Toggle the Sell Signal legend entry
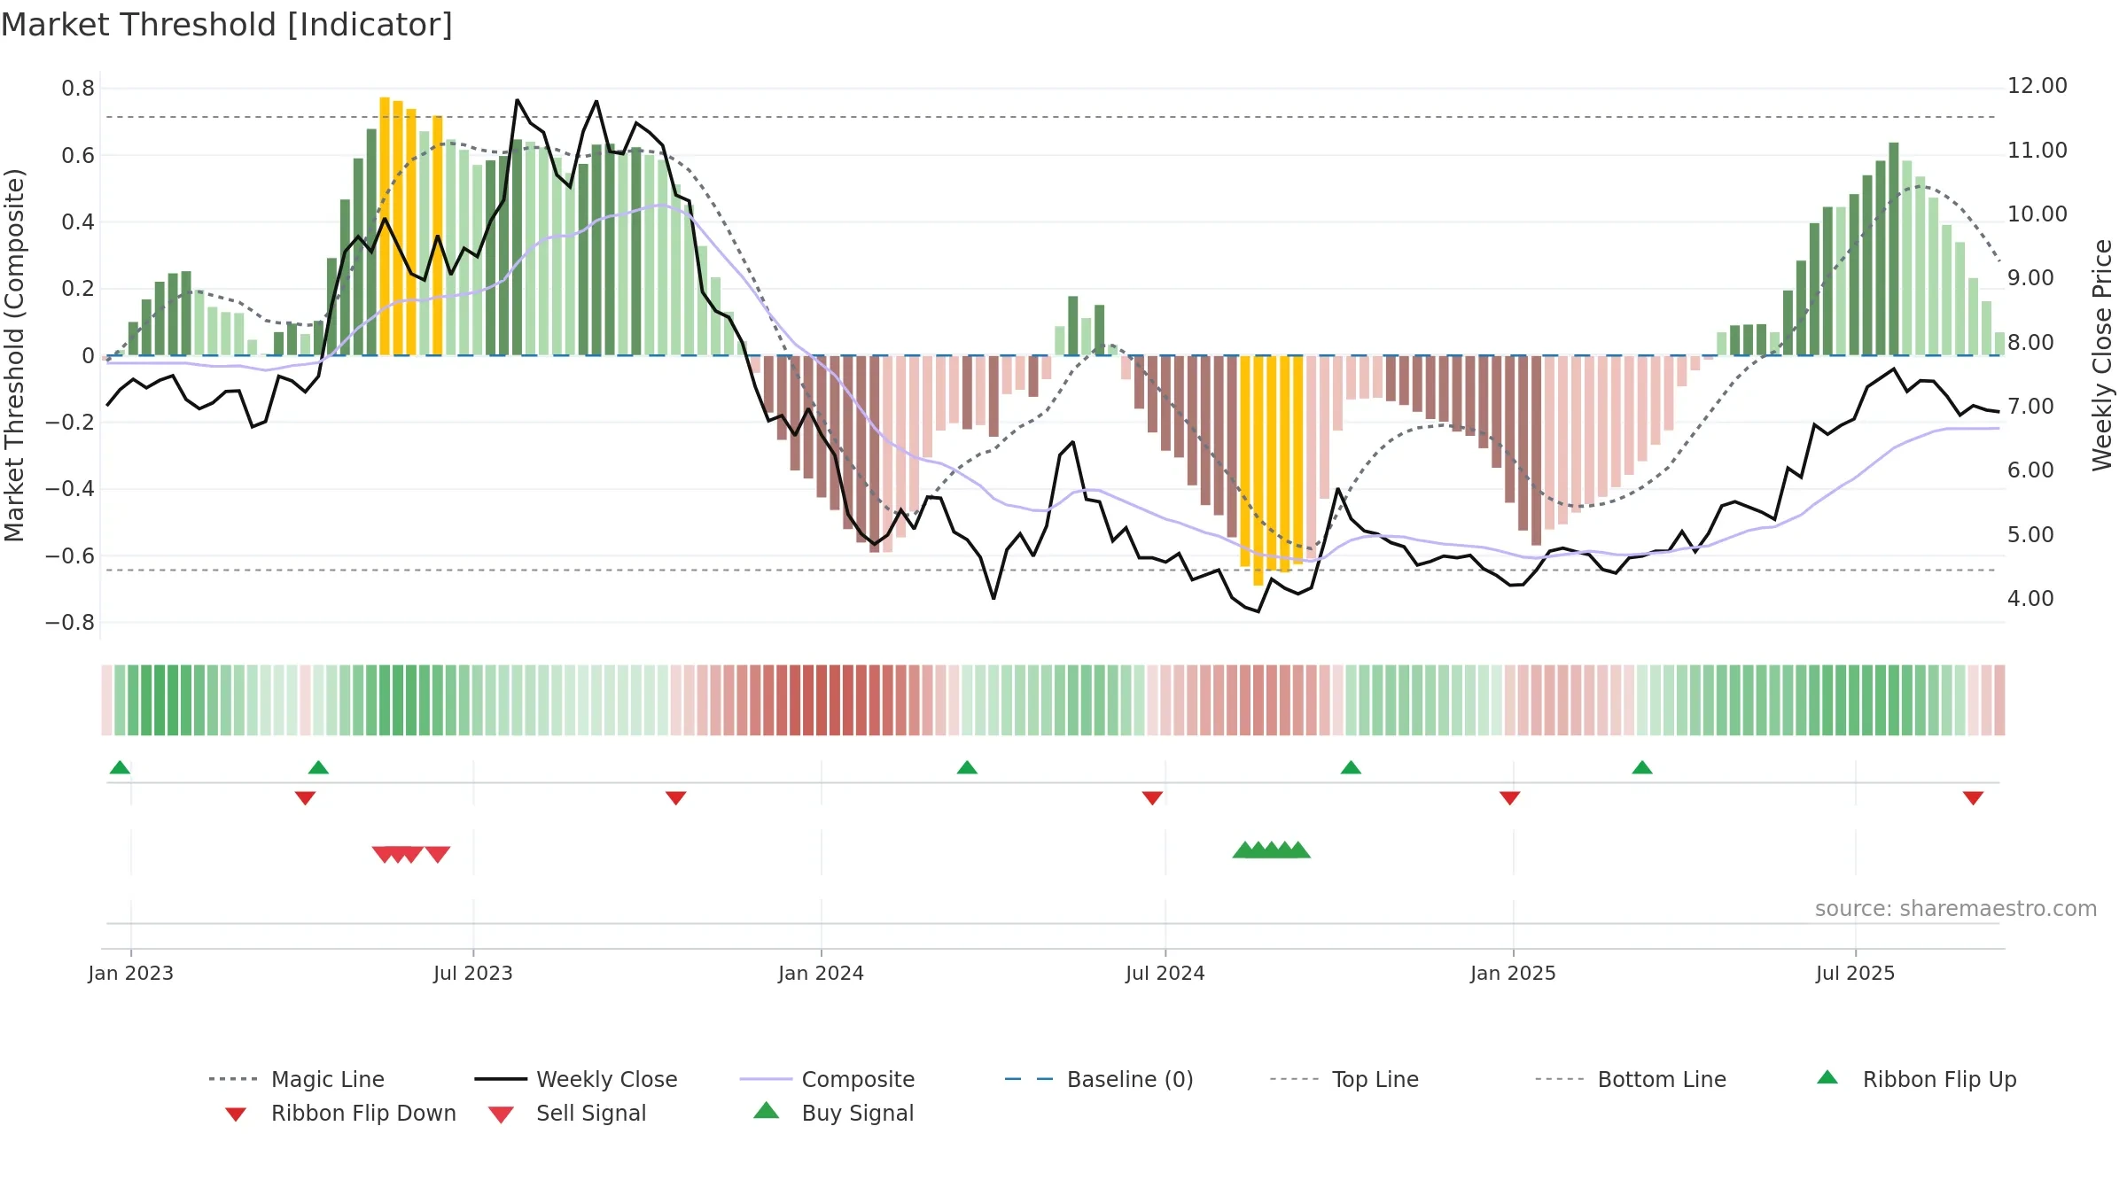Viewport: 2127px width, 1196px height. click(x=567, y=1113)
